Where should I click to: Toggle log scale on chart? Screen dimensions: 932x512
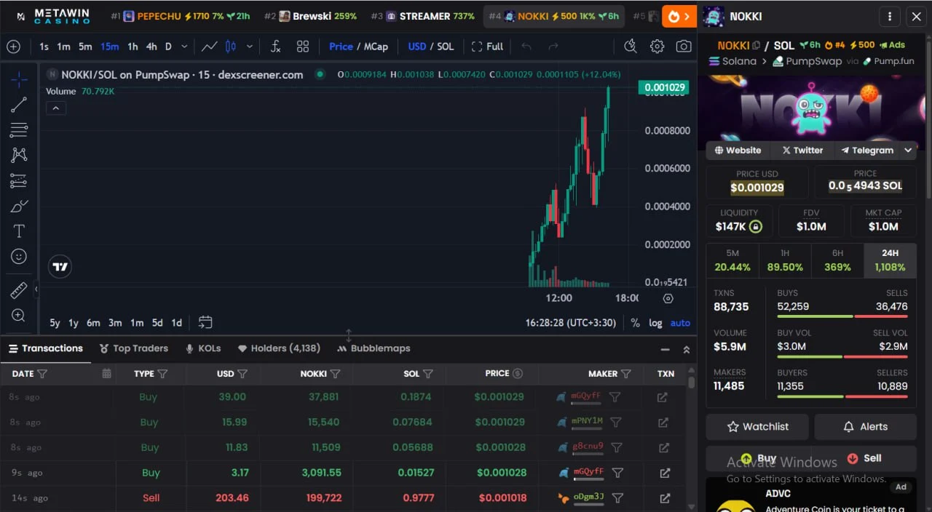[655, 323]
